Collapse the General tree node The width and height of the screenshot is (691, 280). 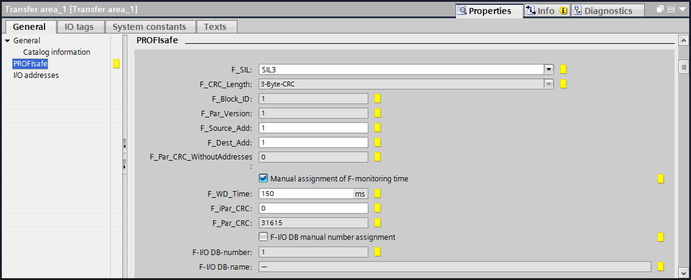point(7,41)
